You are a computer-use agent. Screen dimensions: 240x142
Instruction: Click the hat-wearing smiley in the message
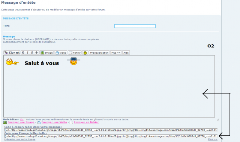[x=73, y=61]
